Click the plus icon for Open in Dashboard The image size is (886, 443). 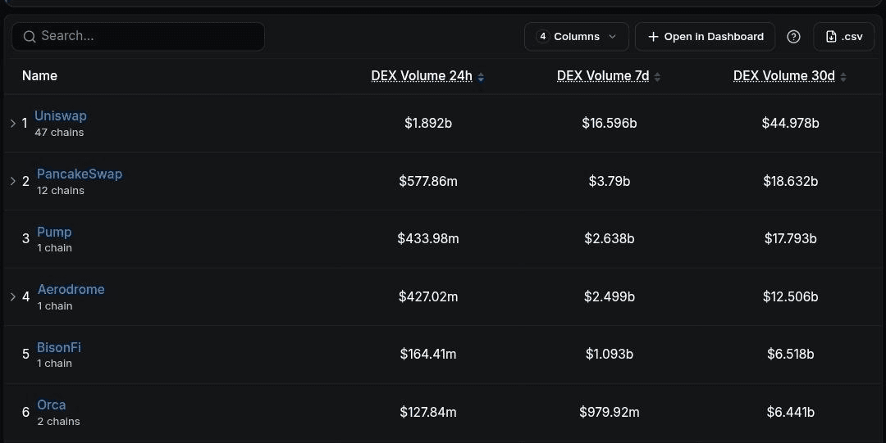[x=653, y=37]
